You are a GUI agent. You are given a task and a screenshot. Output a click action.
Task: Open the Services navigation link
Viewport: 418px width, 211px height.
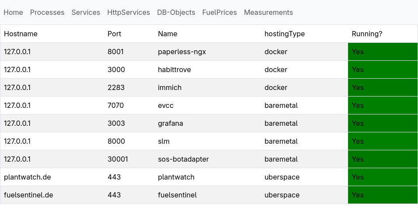click(x=86, y=13)
